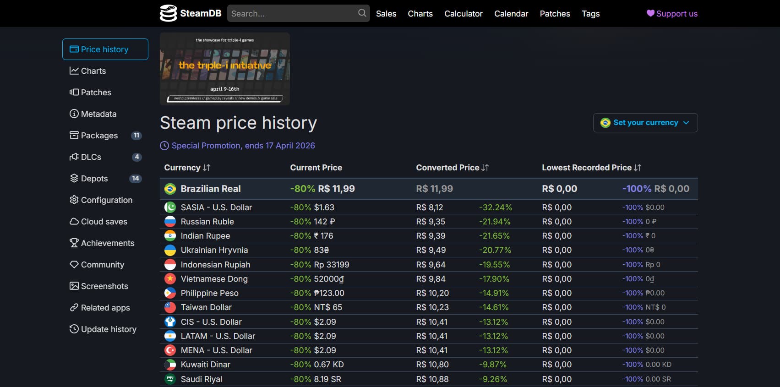This screenshot has width=780, height=387.
Task: Sort by Lowest Recorded Price arrows
Action: coord(638,168)
